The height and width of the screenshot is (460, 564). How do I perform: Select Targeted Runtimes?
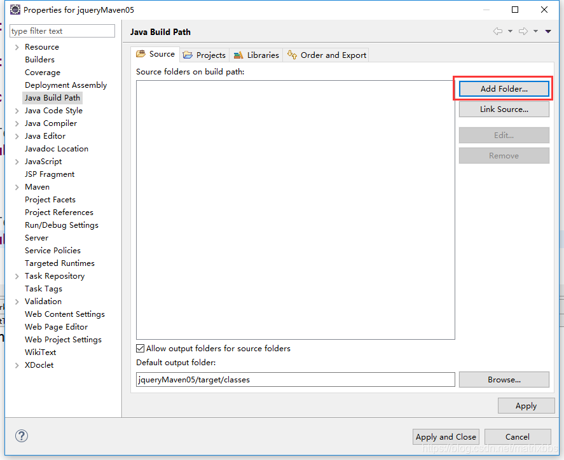click(60, 263)
